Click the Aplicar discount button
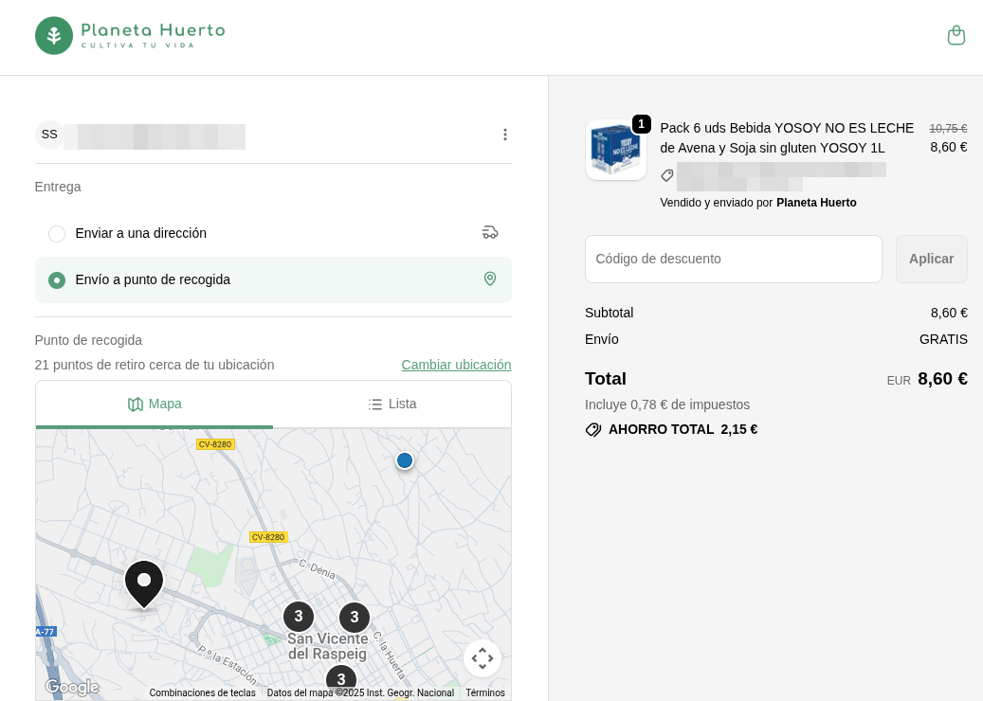The image size is (983, 701). pyautogui.click(x=931, y=259)
